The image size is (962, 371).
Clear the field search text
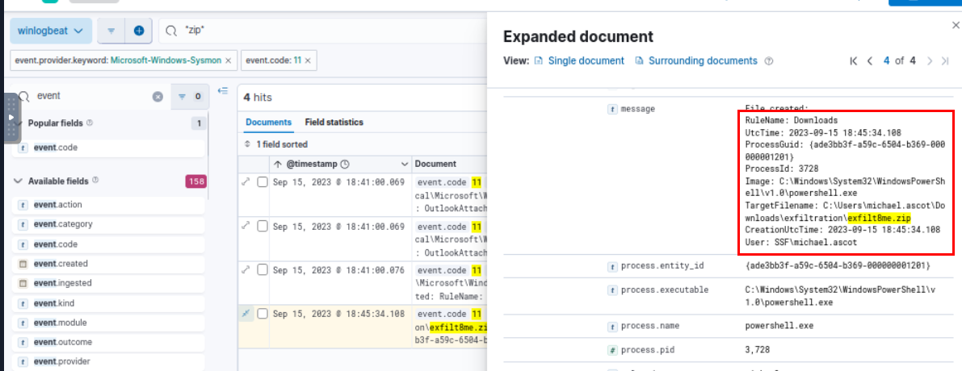coord(158,96)
